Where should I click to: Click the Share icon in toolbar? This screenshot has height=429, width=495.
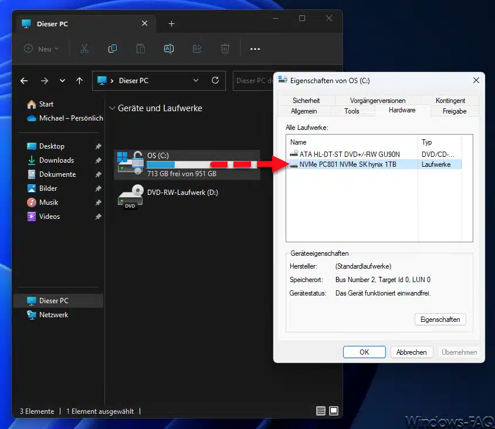[197, 49]
